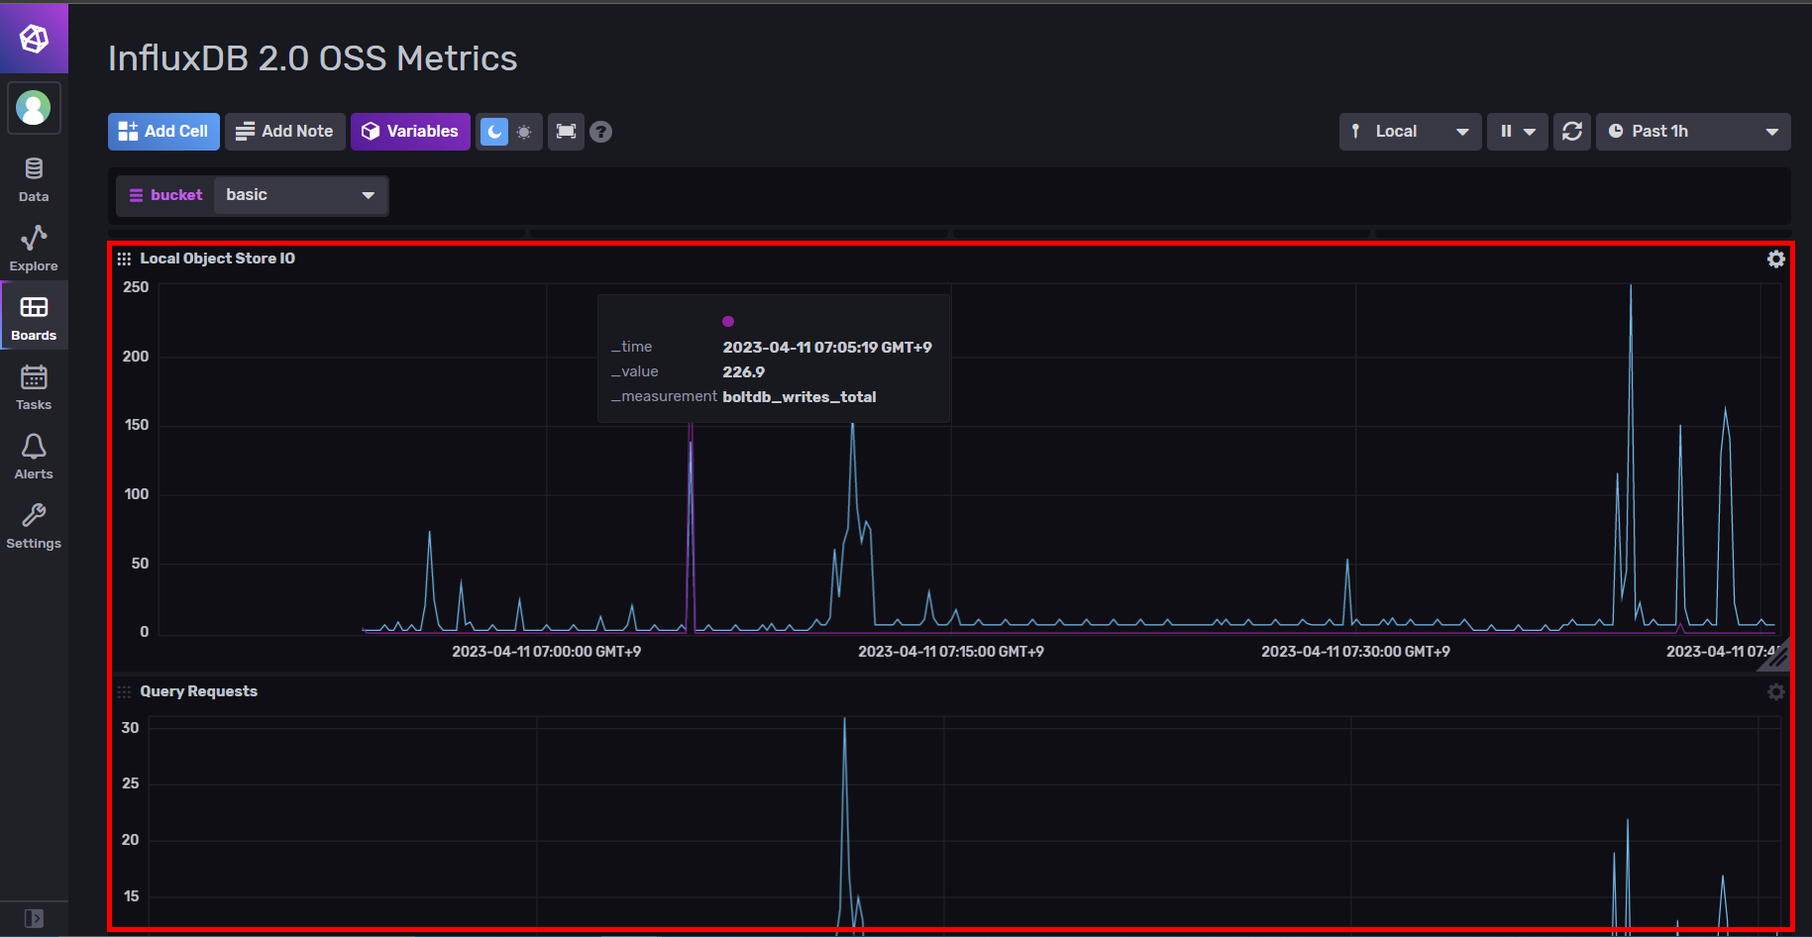Open the Past 1h time range dropdown
This screenshot has height=937, width=1812.
point(1693,132)
